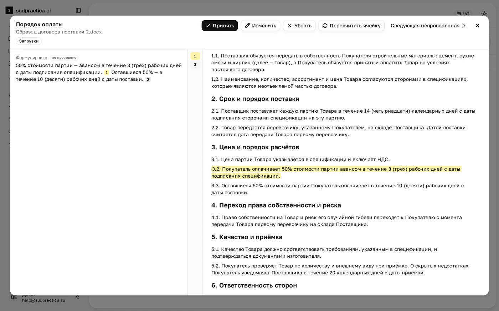
Task: Click the formulation text starting '50% стоимости партии'
Action: coord(99,73)
